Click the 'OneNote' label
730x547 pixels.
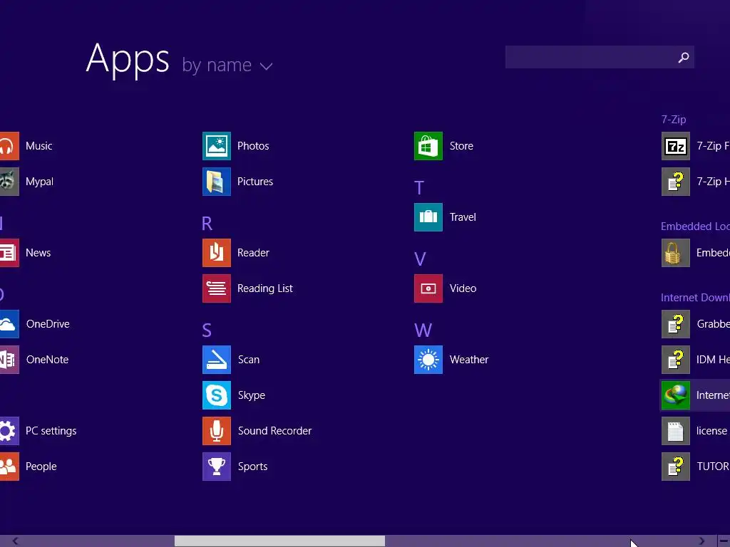point(48,360)
